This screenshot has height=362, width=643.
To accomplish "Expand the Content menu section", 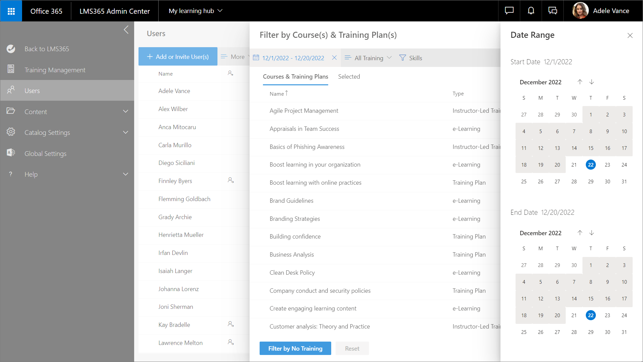I will [125, 111].
